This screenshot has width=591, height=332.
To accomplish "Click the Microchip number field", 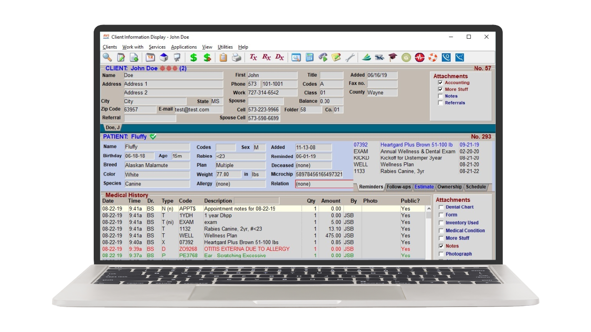I will (319, 175).
